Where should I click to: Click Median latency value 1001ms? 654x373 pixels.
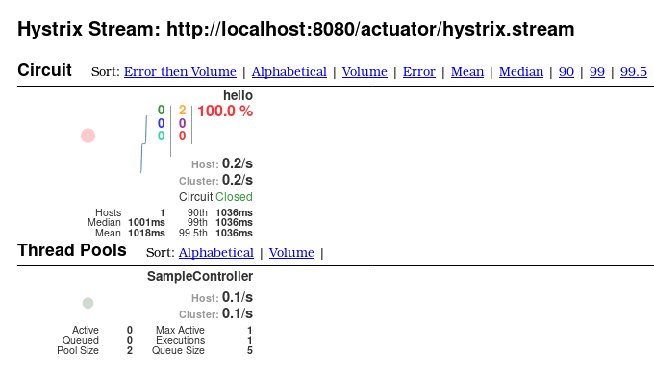146,222
